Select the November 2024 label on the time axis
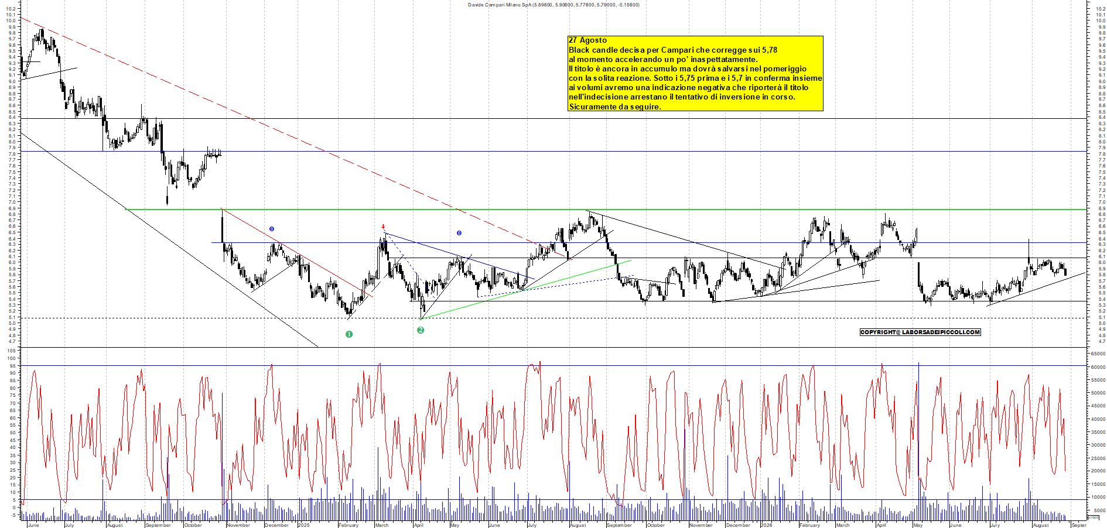The image size is (1107, 528). tap(238, 525)
